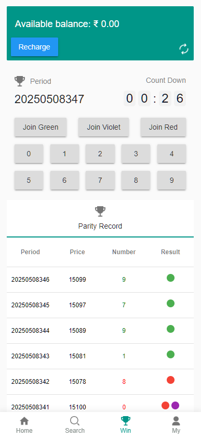201x438 pixels.
Task: Click the trophy icon beside Period
Action: (20, 81)
